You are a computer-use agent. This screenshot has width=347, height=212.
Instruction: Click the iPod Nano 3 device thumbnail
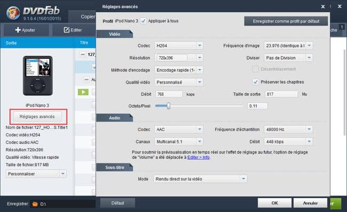[x=38, y=76]
